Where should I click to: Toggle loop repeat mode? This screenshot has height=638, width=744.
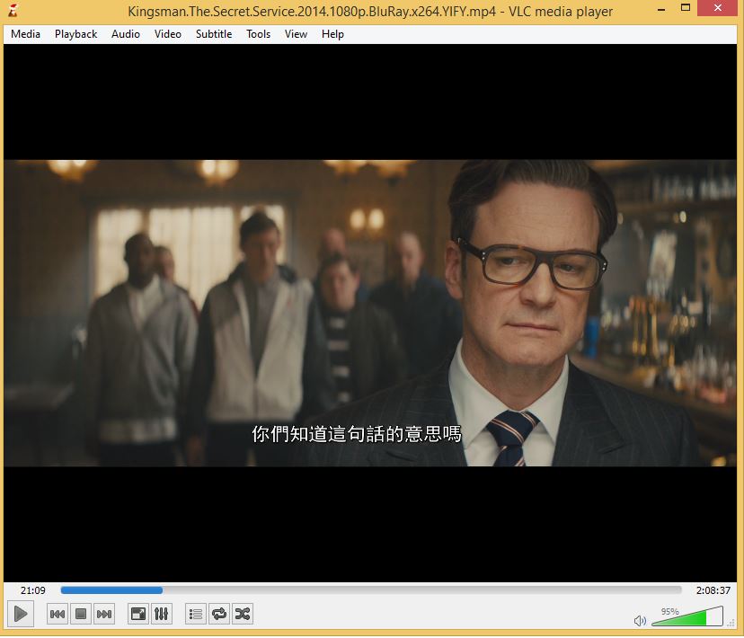click(x=218, y=614)
